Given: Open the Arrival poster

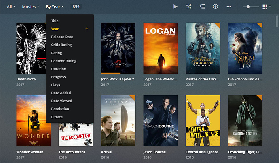Looking at the screenshot, I should pyautogui.click(x=118, y=121).
